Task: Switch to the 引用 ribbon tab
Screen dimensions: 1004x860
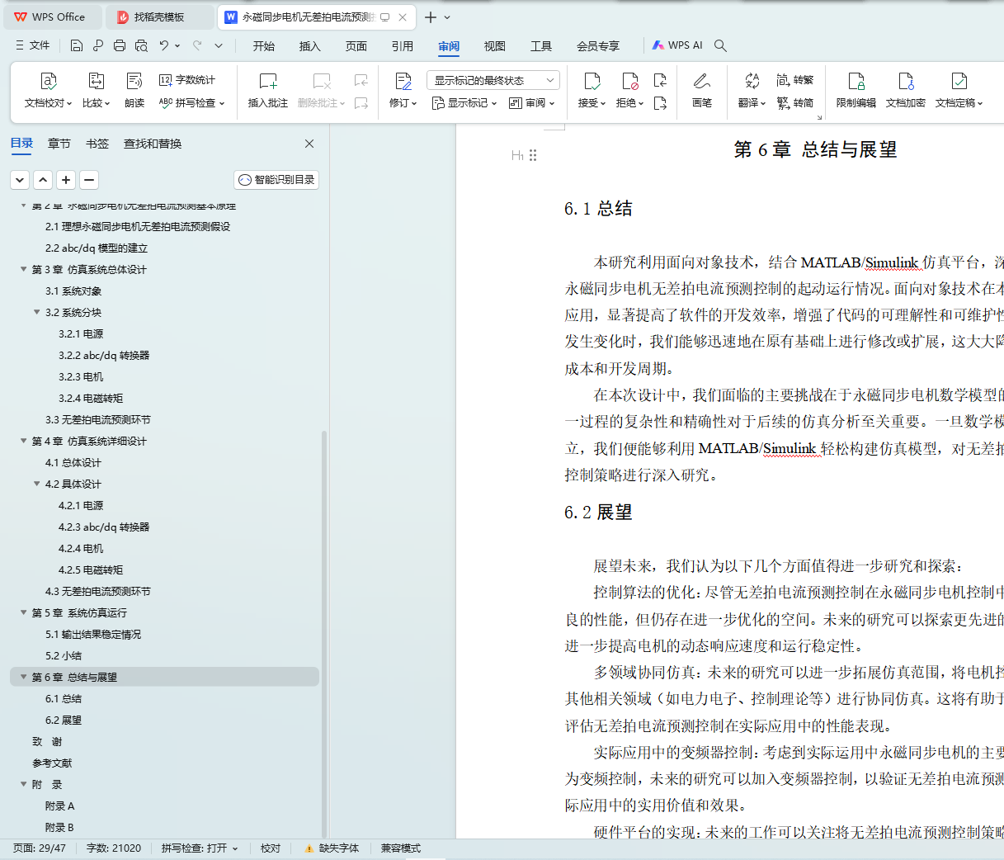Action: tap(403, 46)
